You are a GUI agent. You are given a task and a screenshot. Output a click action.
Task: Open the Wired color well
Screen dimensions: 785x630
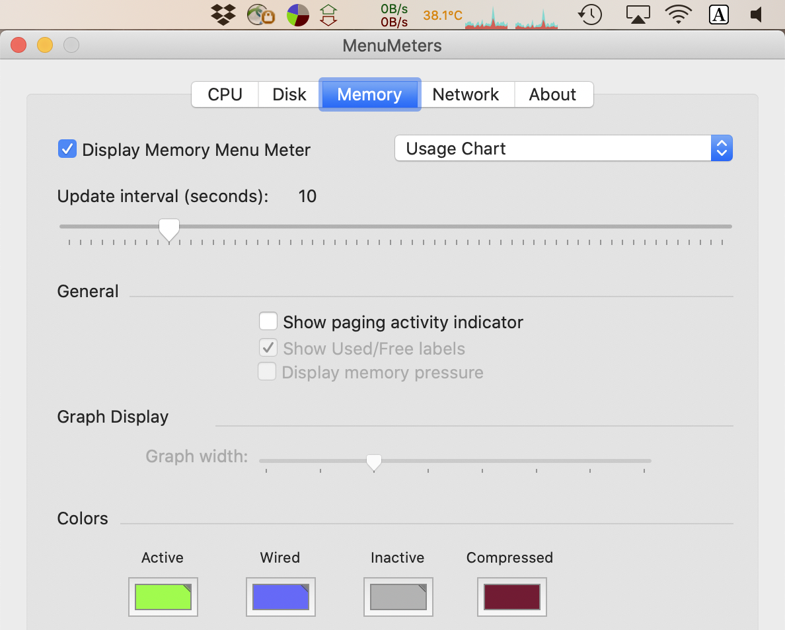(281, 597)
